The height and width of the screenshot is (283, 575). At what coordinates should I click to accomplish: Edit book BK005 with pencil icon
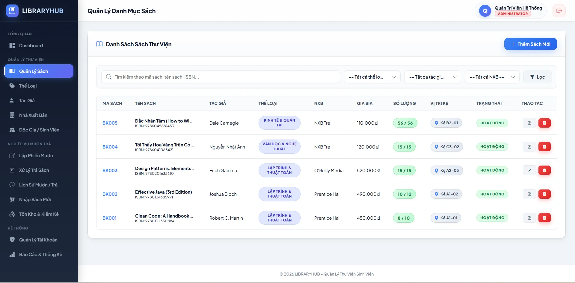tap(529, 123)
